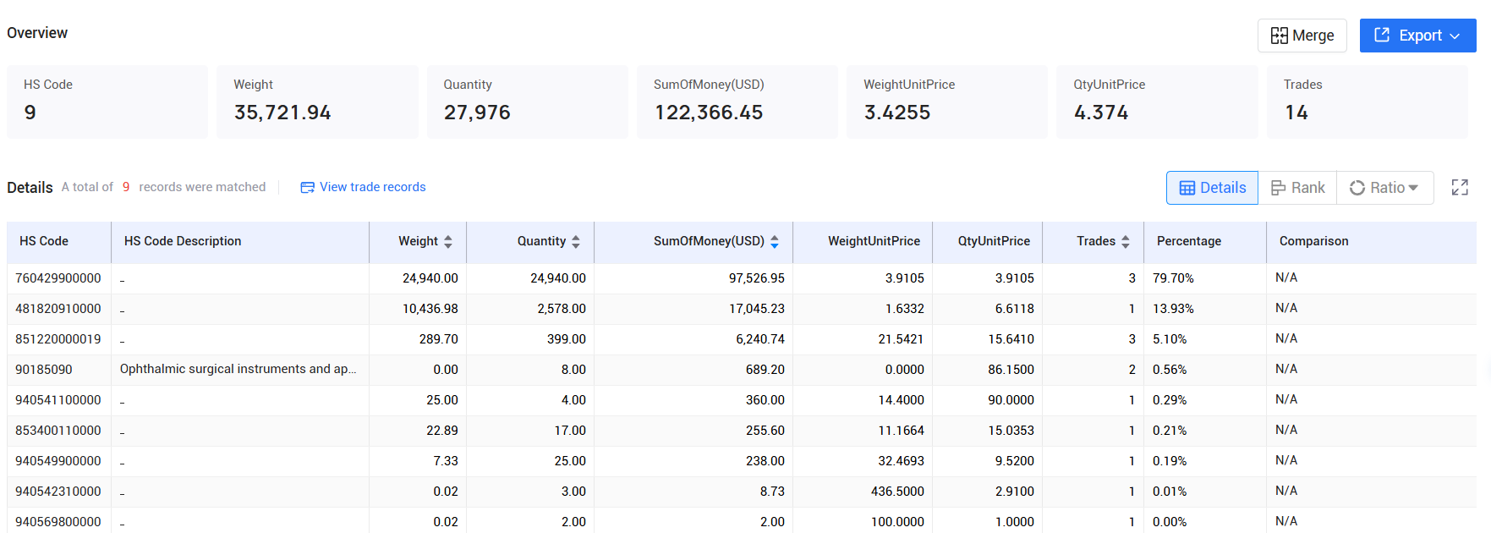The image size is (1491, 533).
Task: Click the Percentage column header
Action: pyautogui.click(x=1205, y=241)
